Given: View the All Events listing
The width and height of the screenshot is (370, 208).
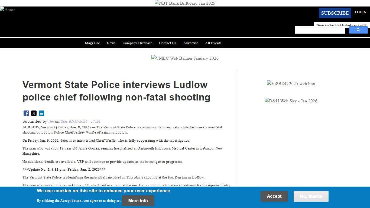Looking at the screenshot, I should [x=213, y=43].
